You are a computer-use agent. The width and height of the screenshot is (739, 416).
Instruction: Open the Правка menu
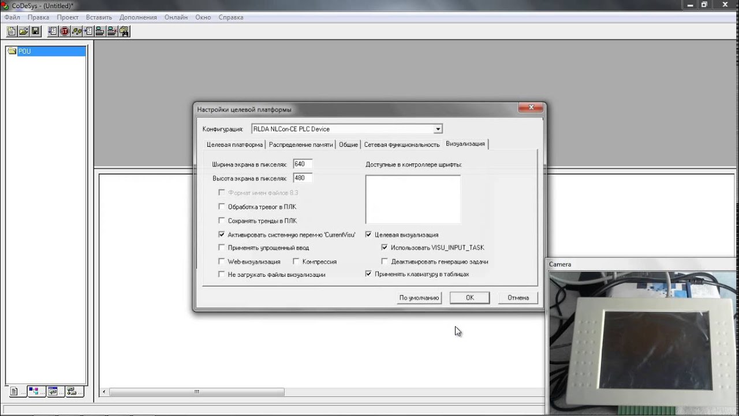(39, 17)
